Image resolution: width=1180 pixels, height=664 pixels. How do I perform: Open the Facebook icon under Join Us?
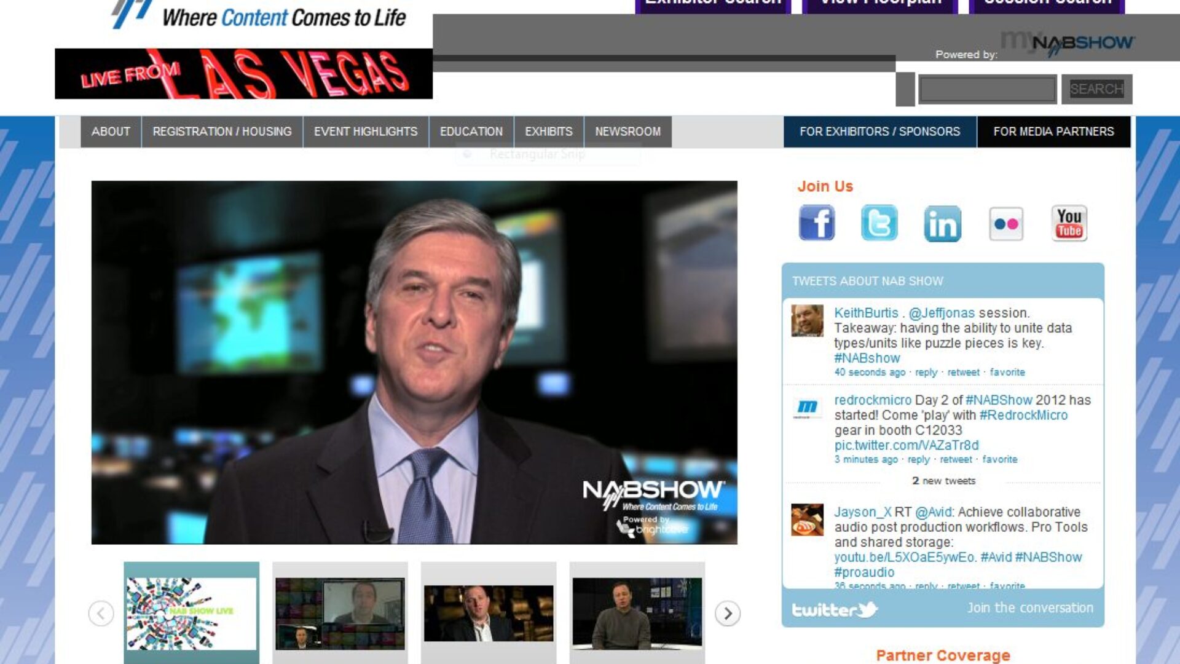click(816, 223)
